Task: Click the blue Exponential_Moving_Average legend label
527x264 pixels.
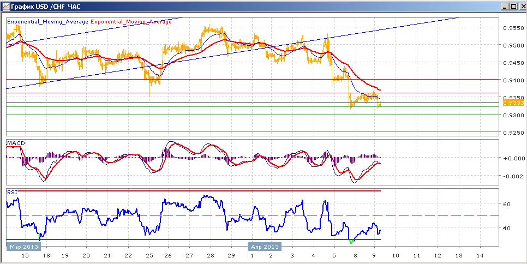Action: coord(48,21)
